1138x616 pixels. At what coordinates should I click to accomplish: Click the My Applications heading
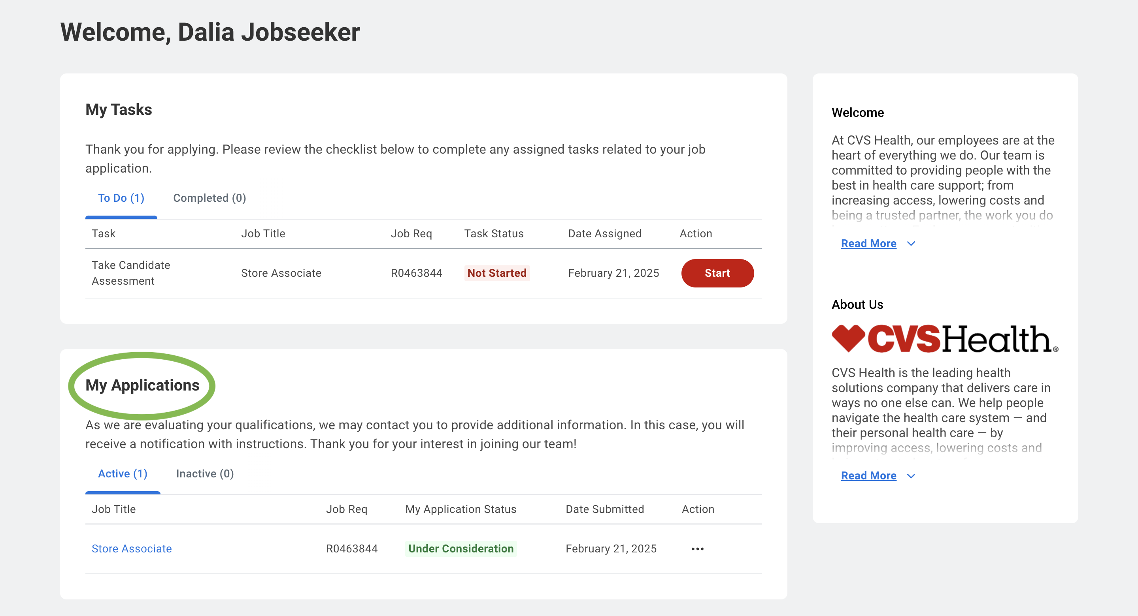(x=142, y=385)
